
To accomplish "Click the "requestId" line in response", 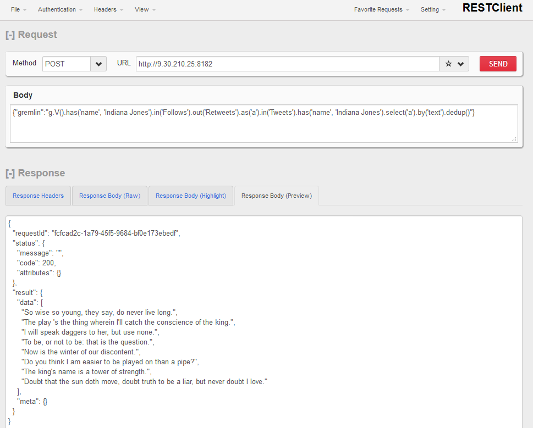I will (x=96, y=233).
